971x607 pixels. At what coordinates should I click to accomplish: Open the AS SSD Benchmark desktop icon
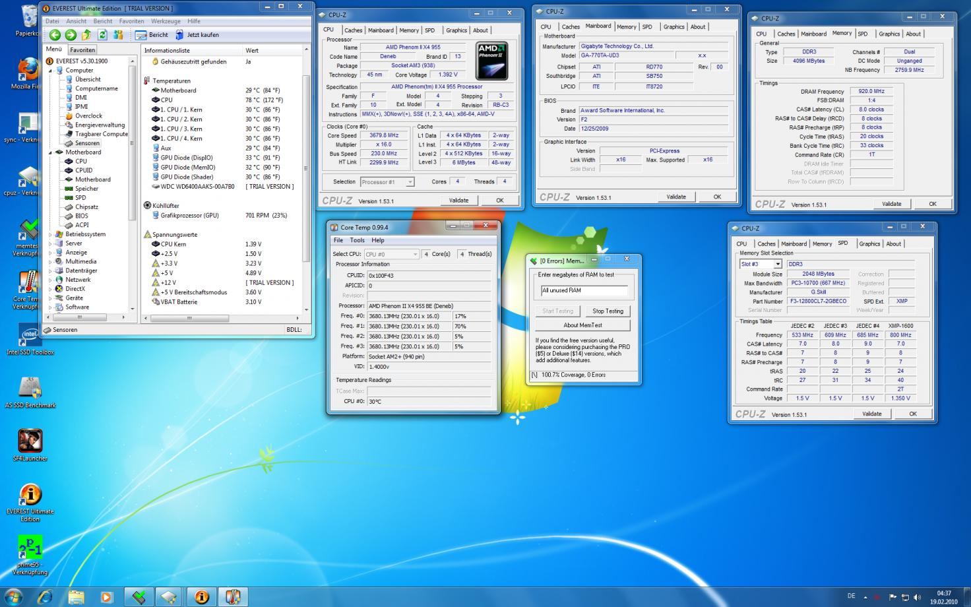tap(30, 393)
